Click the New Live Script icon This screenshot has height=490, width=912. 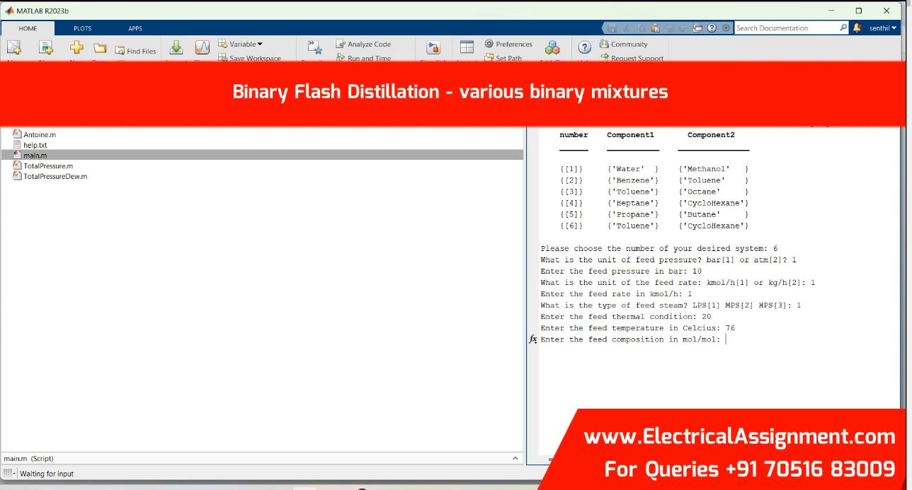(46, 47)
